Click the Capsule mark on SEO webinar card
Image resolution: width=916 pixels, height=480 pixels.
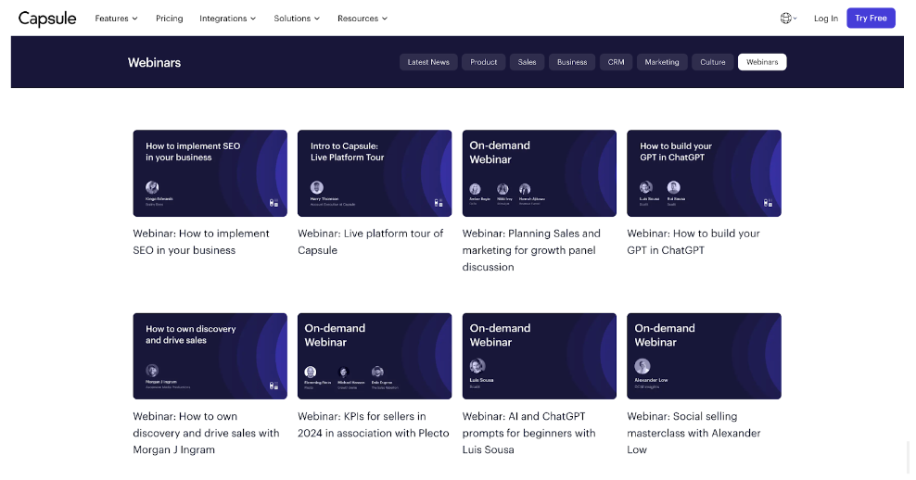(x=274, y=203)
